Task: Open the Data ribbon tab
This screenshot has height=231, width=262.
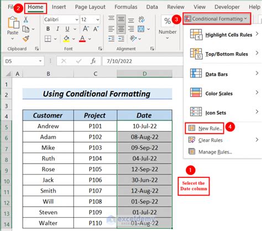Action: click(x=152, y=7)
